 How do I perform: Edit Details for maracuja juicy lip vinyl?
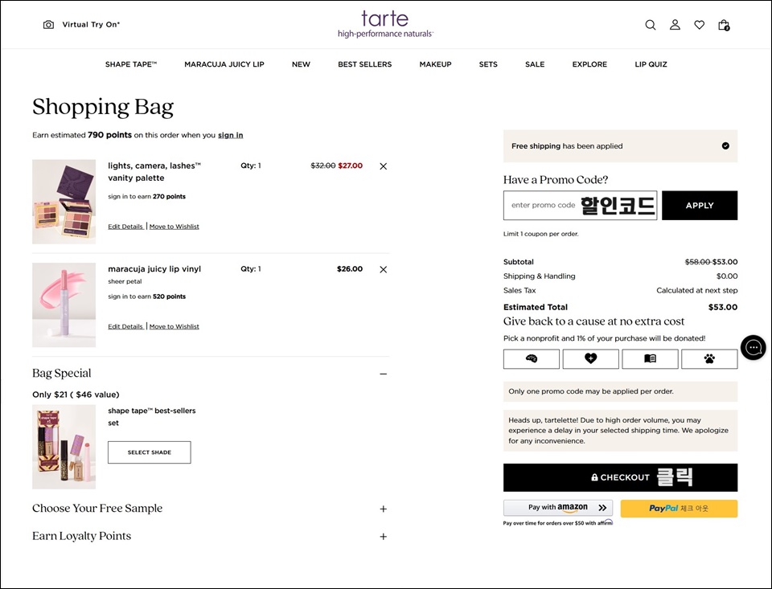[125, 326]
